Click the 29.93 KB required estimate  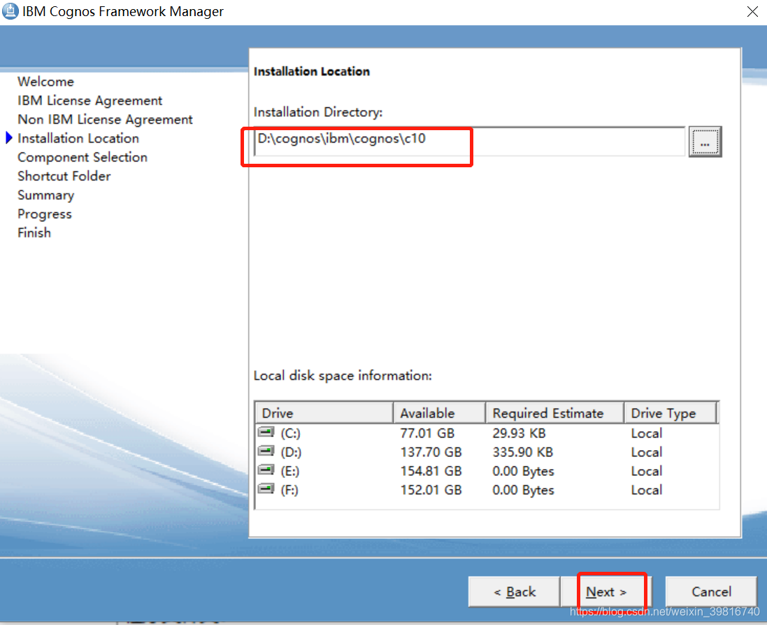coord(519,433)
